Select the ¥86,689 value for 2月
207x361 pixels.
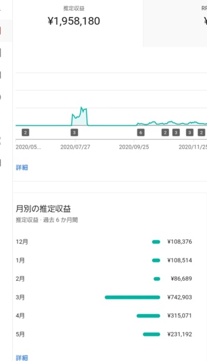(x=181, y=279)
